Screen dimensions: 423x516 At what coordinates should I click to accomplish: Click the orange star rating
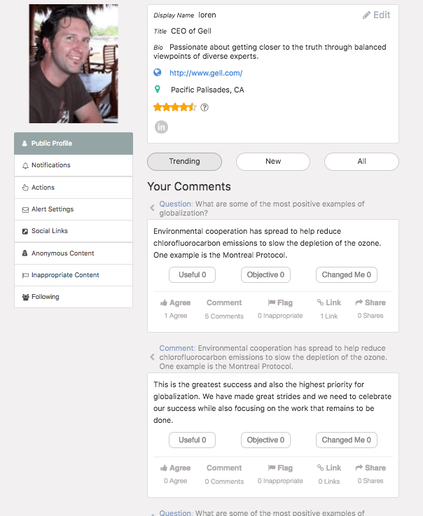point(174,107)
